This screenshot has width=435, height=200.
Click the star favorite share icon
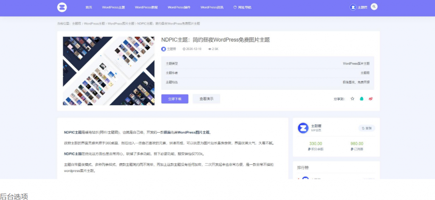click(x=352, y=99)
